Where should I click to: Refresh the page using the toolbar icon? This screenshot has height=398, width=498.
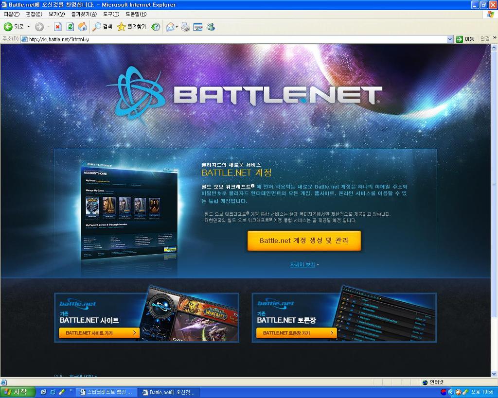pyautogui.click(x=70, y=27)
